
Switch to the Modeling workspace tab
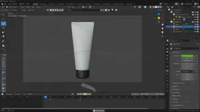(x=43, y=4)
